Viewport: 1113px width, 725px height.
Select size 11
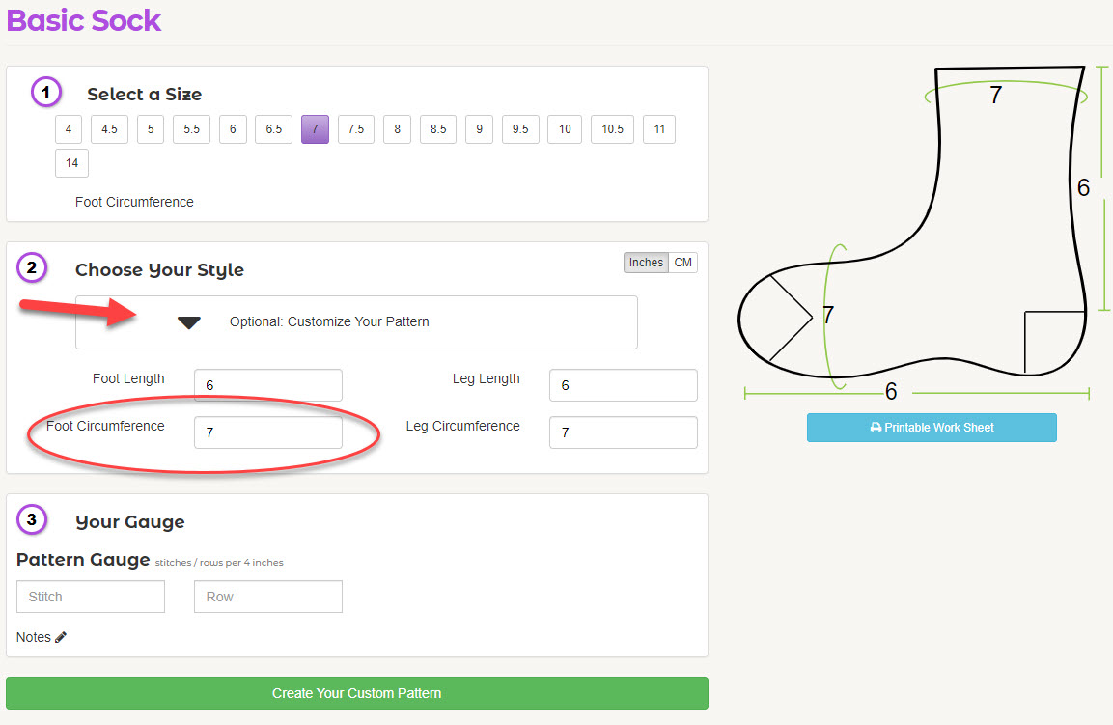[659, 129]
